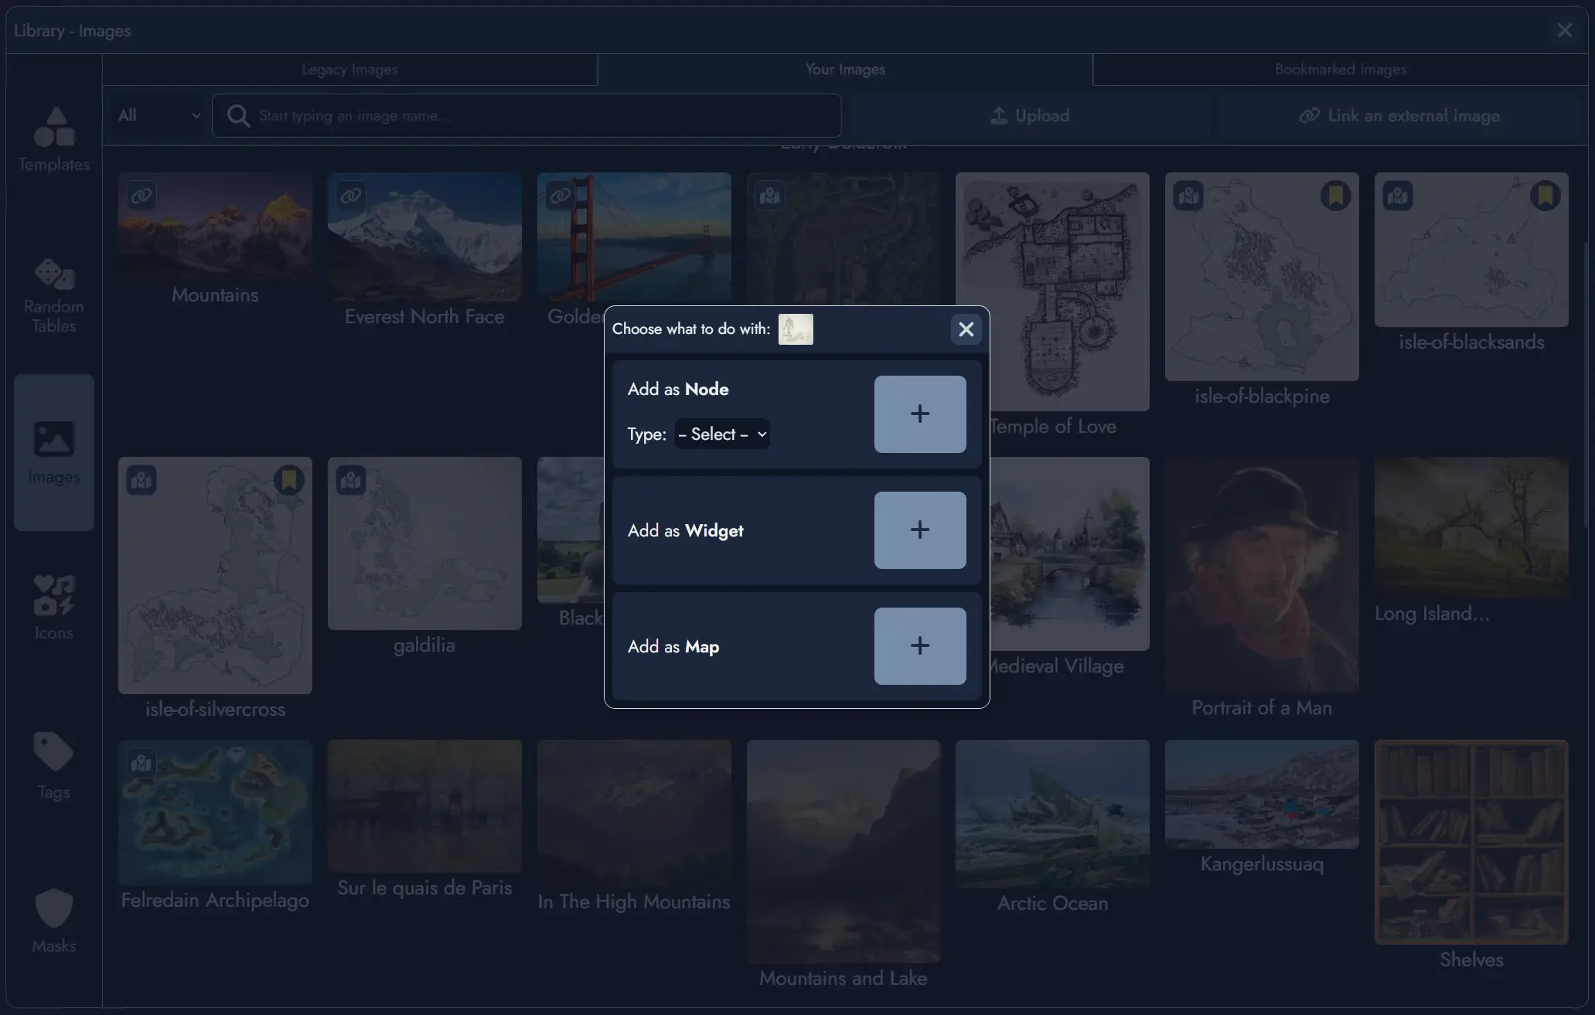
Task: Open the All filter dropdown
Action: click(x=156, y=115)
